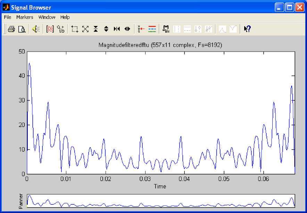307x213 pixels.
Task: Click the greyed Valleys marker icon
Action: click(x=233, y=29)
